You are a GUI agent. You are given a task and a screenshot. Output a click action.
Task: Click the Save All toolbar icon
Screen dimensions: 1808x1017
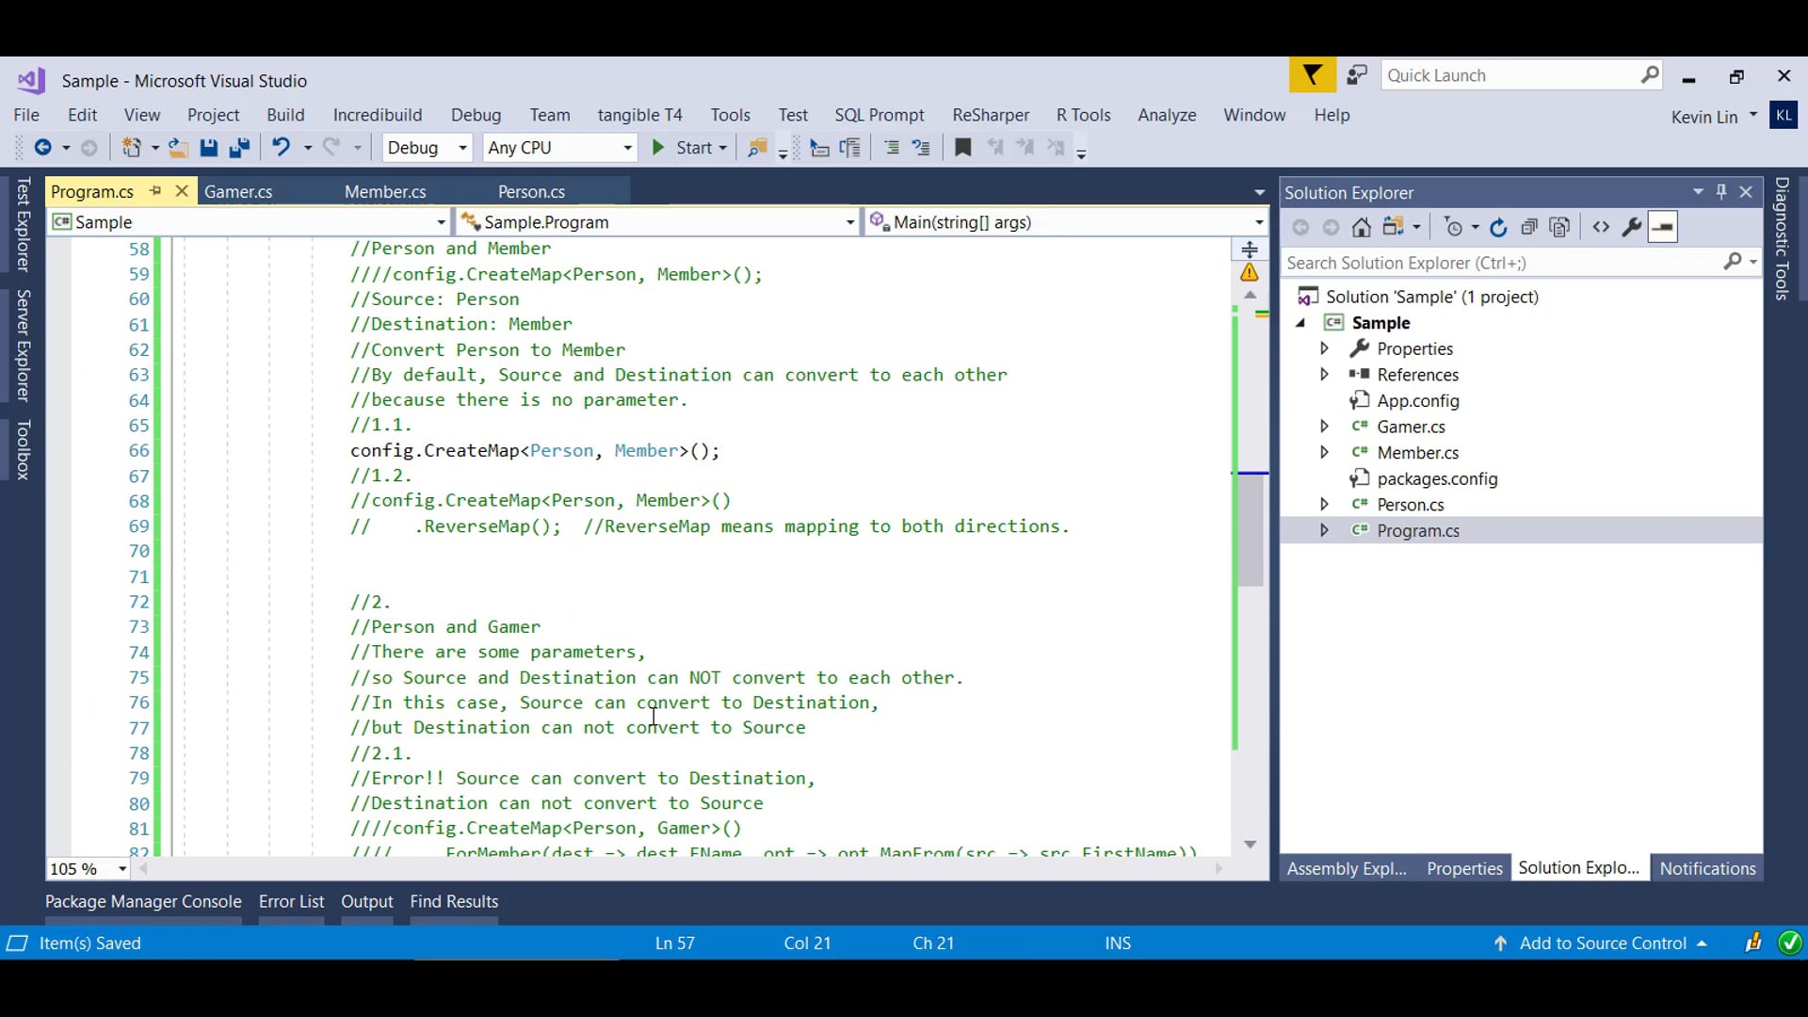[x=239, y=148]
